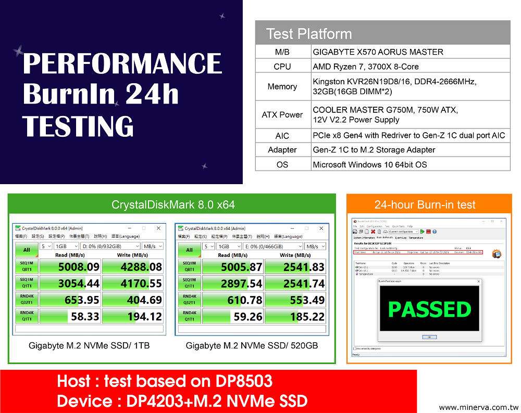
Task: Click RND4K Q1T1 button in D: drive window
Action: tap(27, 316)
